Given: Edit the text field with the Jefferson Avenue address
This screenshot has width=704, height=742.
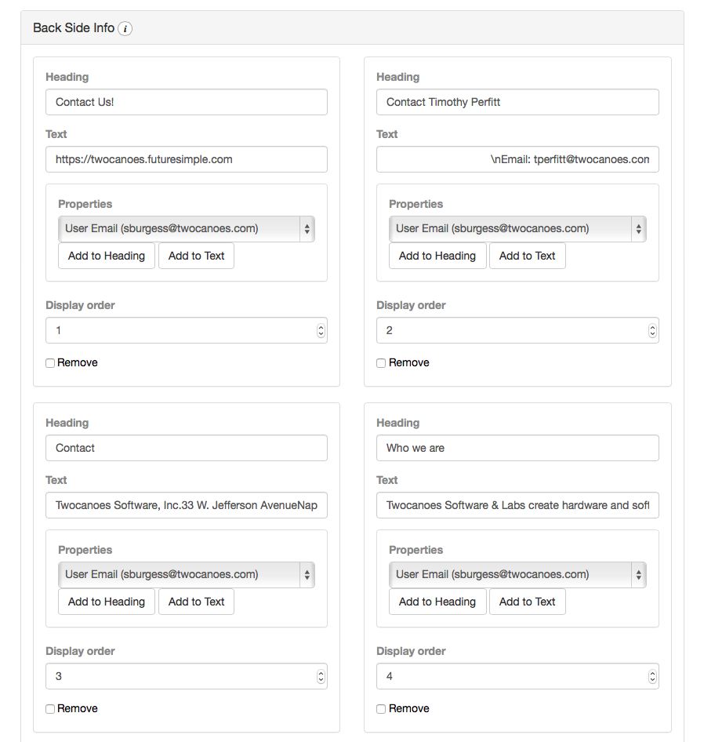Looking at the screenshot, I should click(x=187, y=505).
